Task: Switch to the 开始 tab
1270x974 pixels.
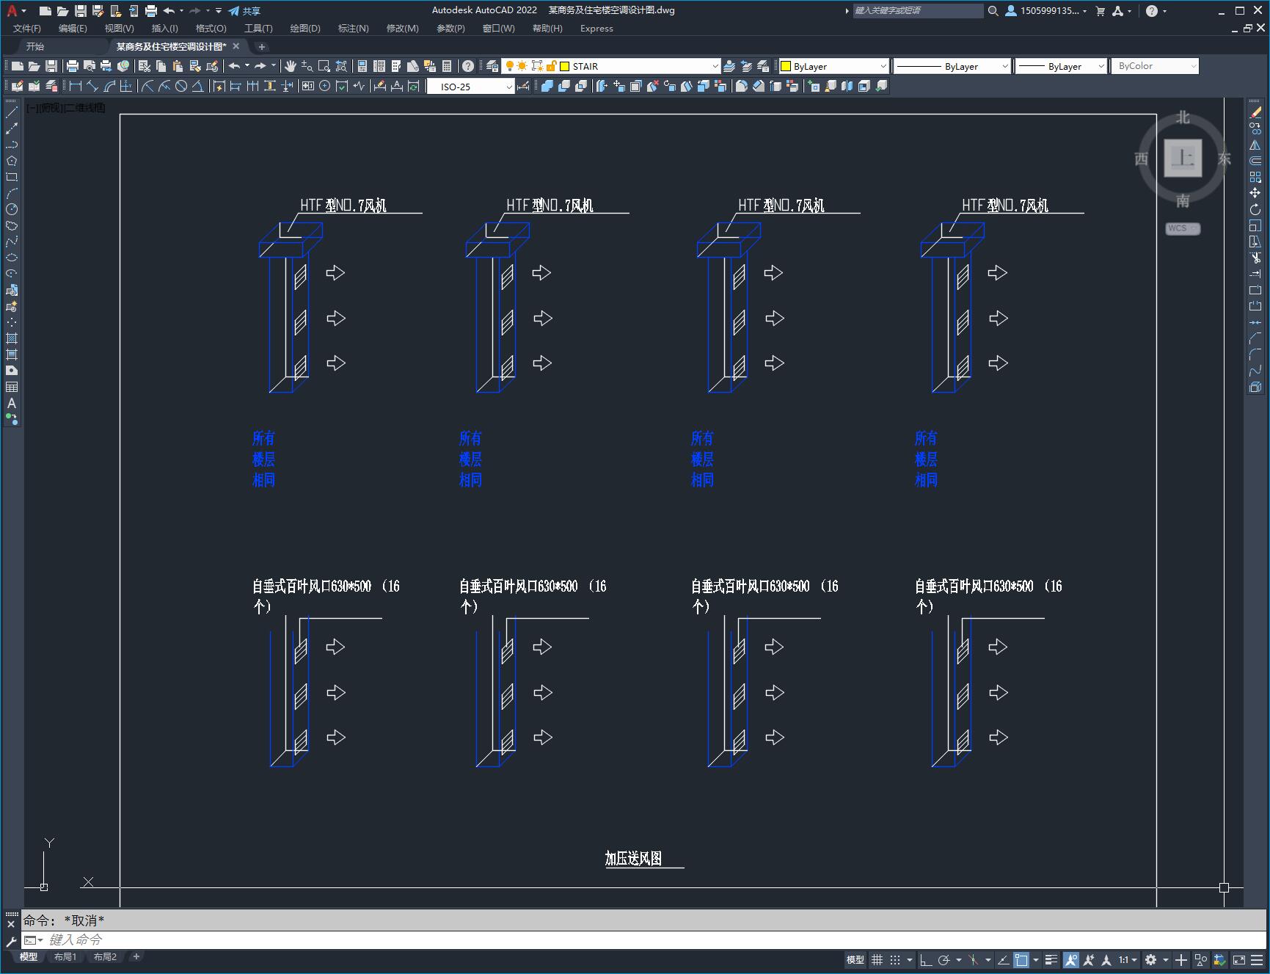Action: [x=35, y=46]
